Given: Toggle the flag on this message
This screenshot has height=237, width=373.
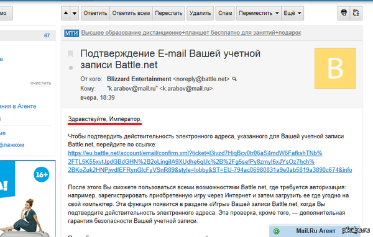Looking at the screenshot, I should pos(70,54).
